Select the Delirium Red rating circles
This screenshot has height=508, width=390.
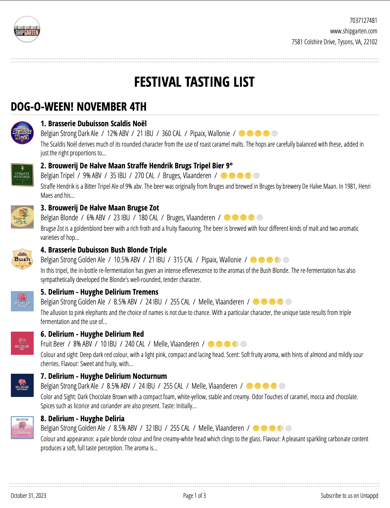(227, 344)
